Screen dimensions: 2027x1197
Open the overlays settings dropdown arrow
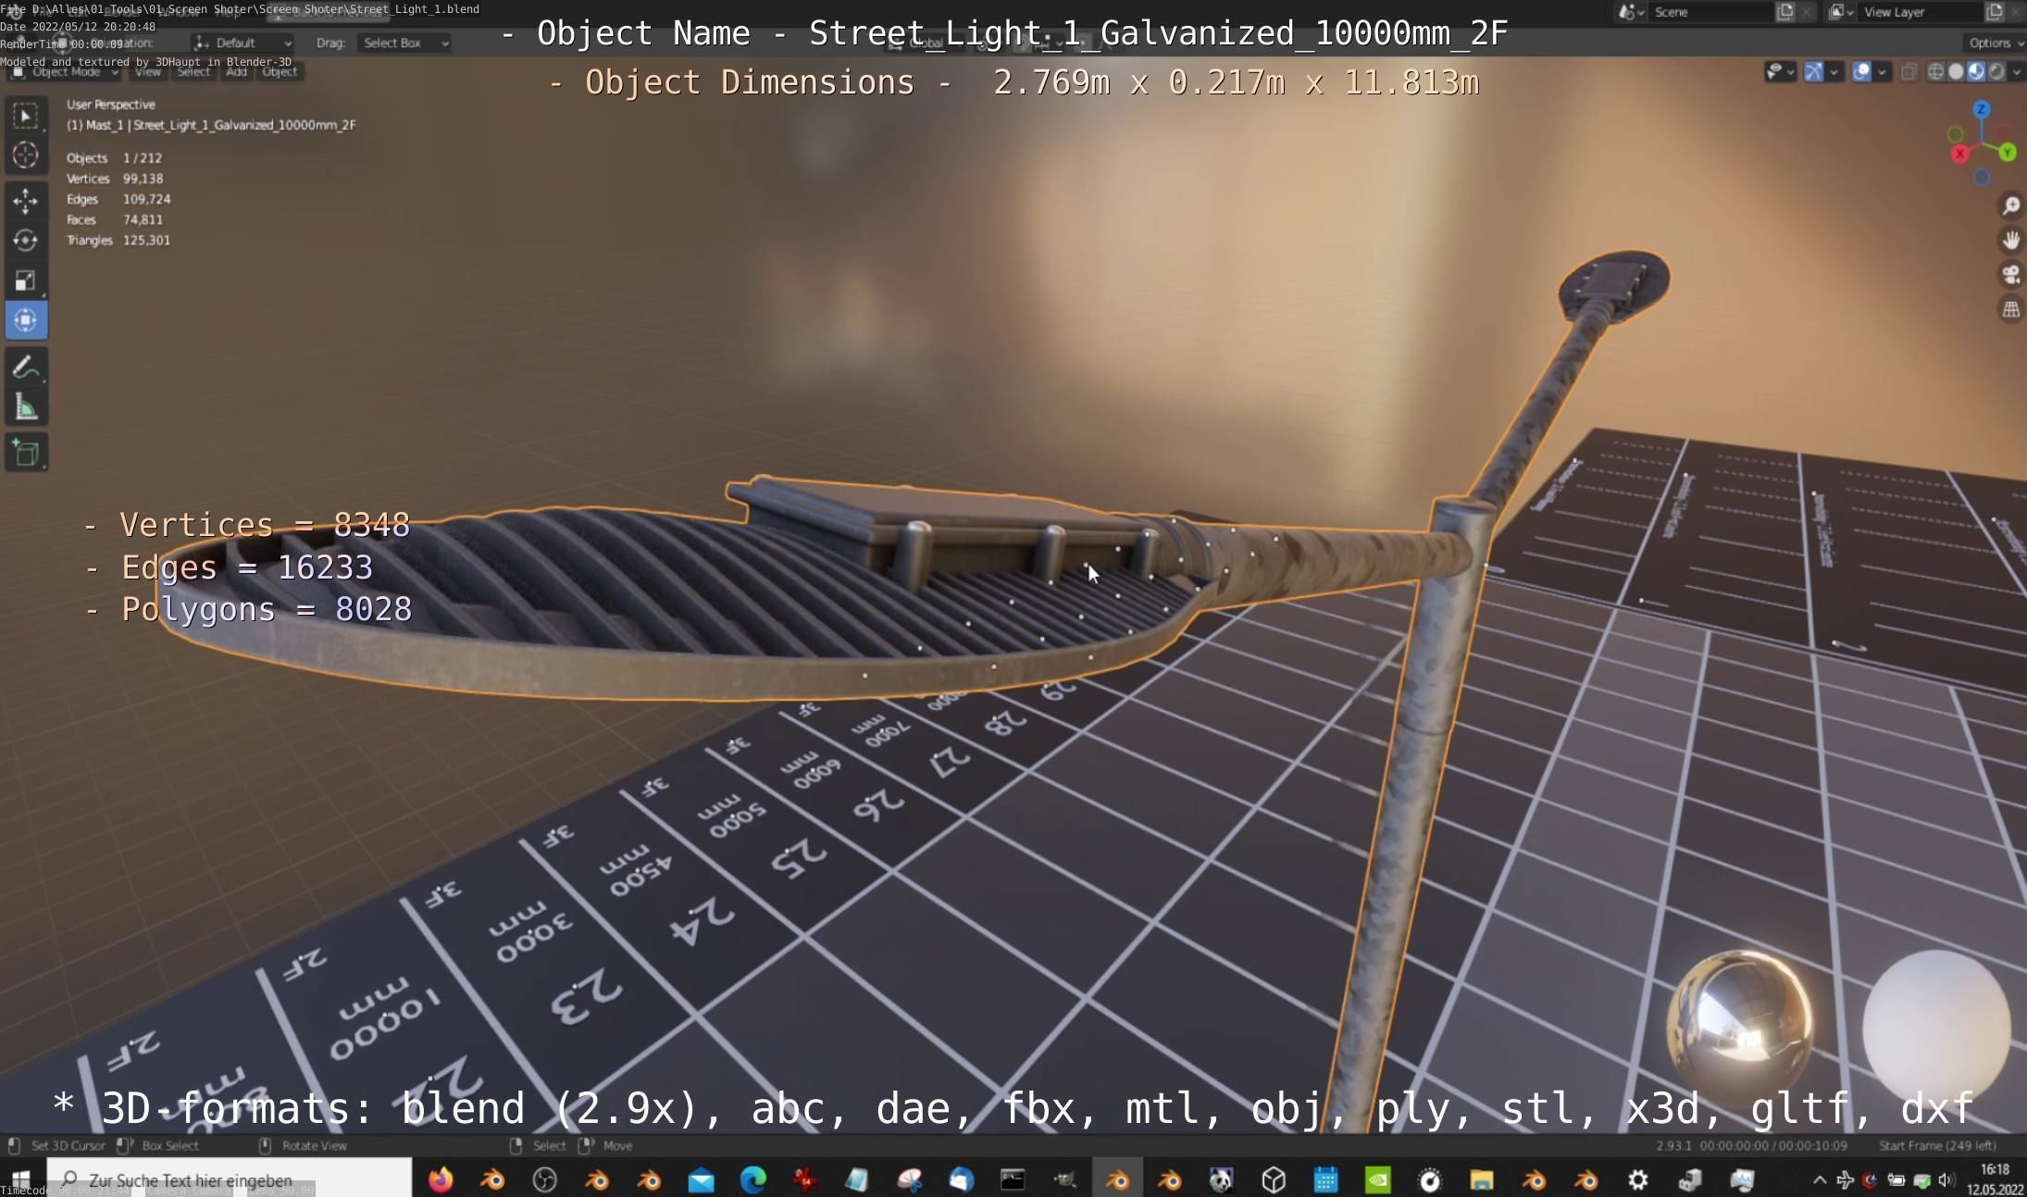[x=1882, y=71]
